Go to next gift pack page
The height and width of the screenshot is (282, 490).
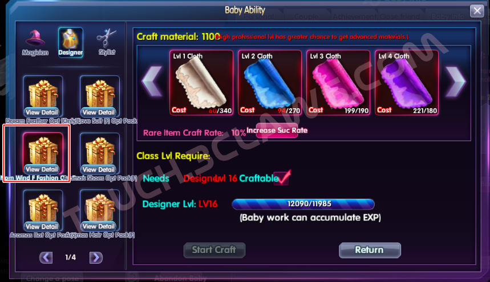(96, 258)
